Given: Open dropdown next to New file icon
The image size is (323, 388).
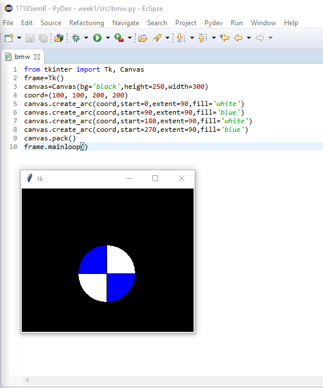Looking at the screenshot, I should 19,38.
